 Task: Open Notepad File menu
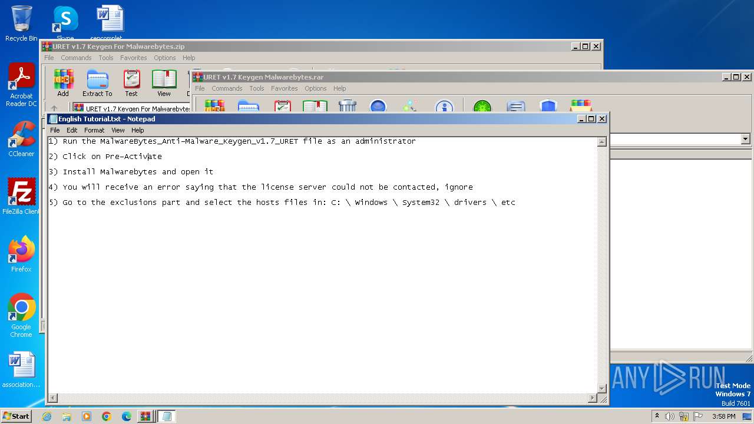(x=55, y=130)
